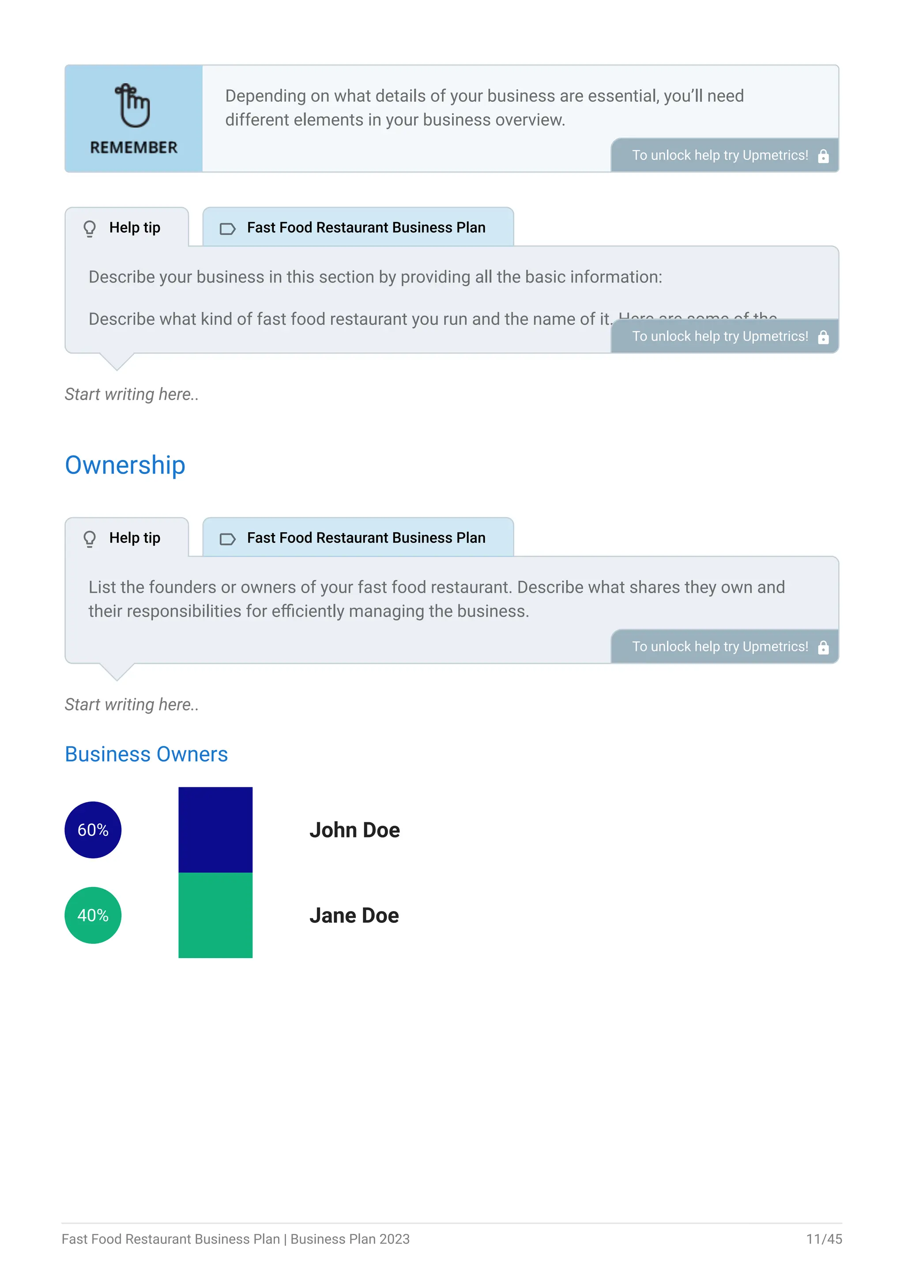Click the John Doe owner name
Screen dimensions: 904x1278
pos(354,830)
